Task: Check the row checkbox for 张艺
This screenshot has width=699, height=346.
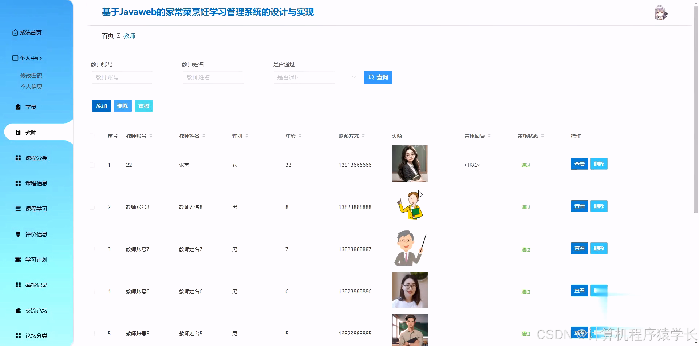Action: click(92, 165)
